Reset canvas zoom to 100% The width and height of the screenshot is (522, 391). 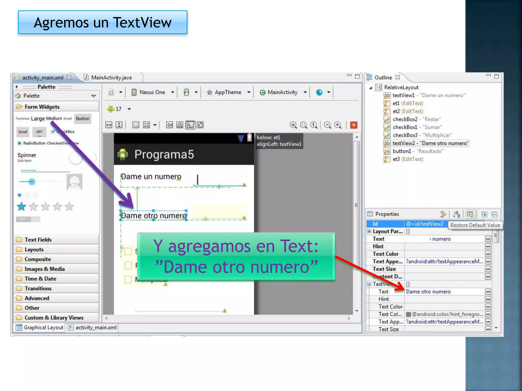click(x=314, y=125)
